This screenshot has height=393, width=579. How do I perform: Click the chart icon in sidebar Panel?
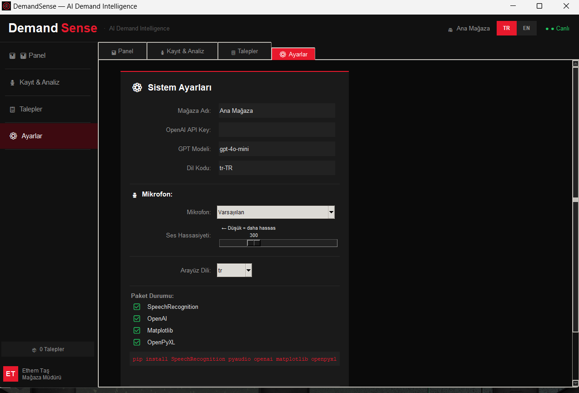coord(13,55)
